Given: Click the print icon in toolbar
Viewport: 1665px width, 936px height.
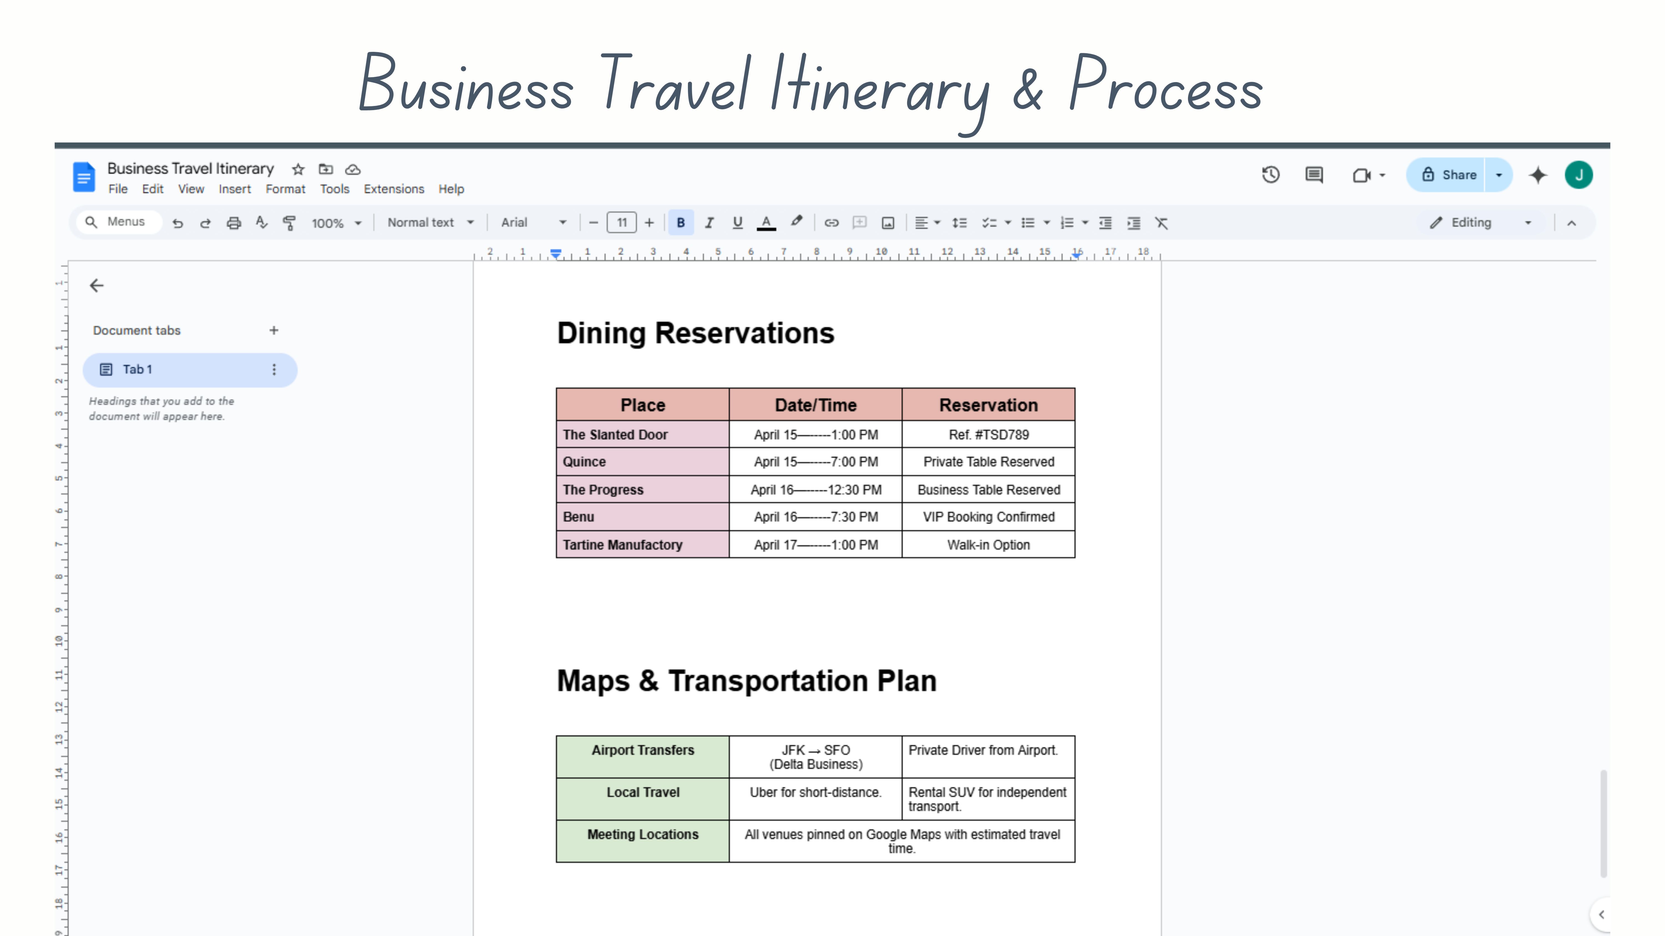Looking at the screenshot, I should [233, 223].
